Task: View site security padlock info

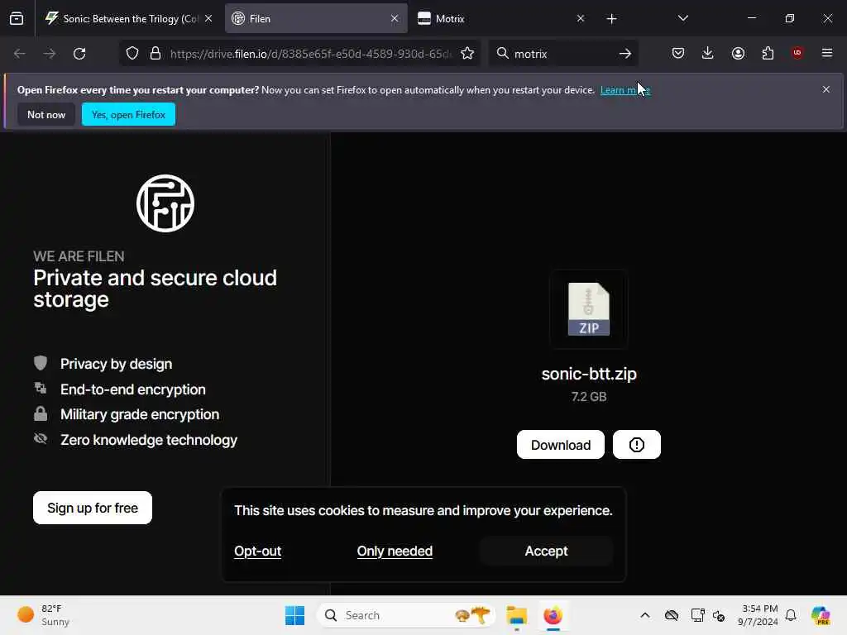Action: point(156,54)
